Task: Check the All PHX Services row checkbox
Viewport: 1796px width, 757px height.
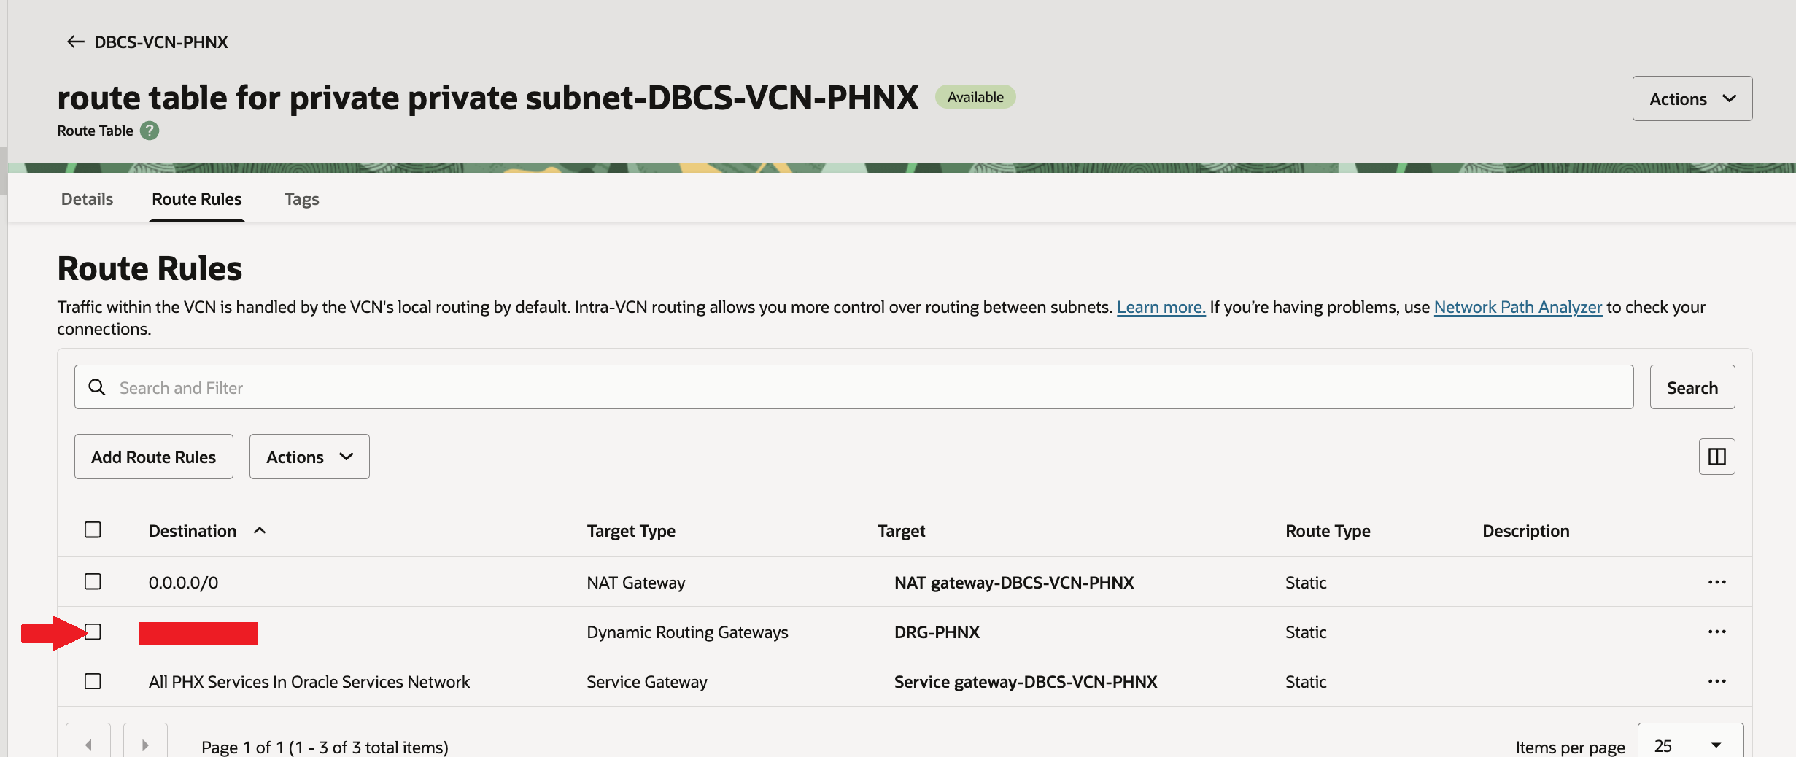Action: pos(93,681)
